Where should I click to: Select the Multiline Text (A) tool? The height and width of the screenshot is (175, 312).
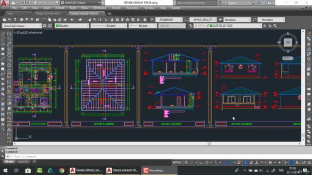[x=3, y=124]
